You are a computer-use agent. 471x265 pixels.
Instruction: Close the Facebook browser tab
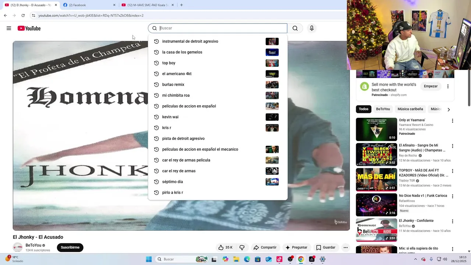coord(114,5)
